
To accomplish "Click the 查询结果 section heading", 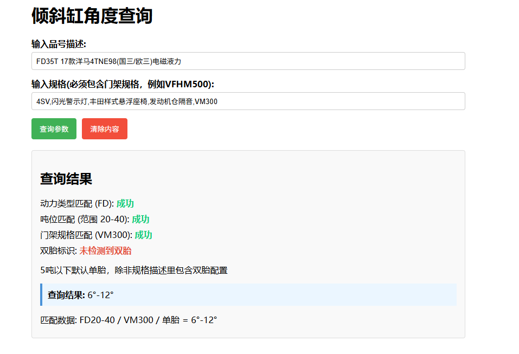I will click(x=66, y=179).
